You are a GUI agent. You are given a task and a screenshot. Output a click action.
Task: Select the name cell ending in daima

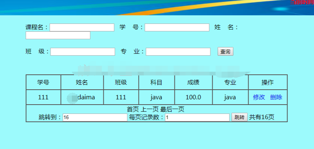point(82,97)
